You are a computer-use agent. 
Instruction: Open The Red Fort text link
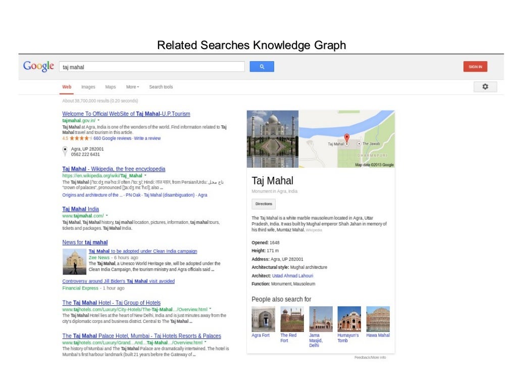(x=288, y=338)
